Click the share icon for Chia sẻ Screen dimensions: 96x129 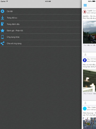pyautogui.click(x=2, y=43)
